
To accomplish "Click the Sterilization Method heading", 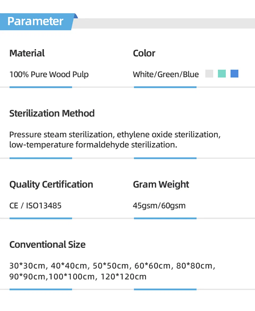I will click(52, 113).
